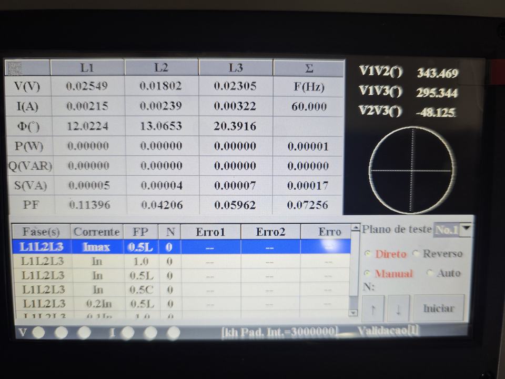Click the L1 column header
This screenshot has height=379, width=505.
(x=87, y=68)
